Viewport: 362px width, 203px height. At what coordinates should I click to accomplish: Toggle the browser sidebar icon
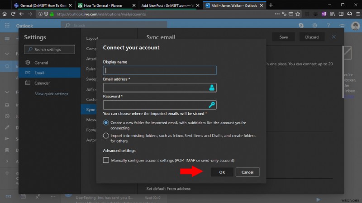click(x=341, y=14)
